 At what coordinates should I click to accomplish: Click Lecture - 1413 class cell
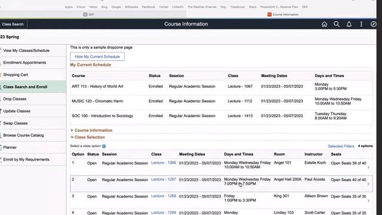tap(240, 116)
